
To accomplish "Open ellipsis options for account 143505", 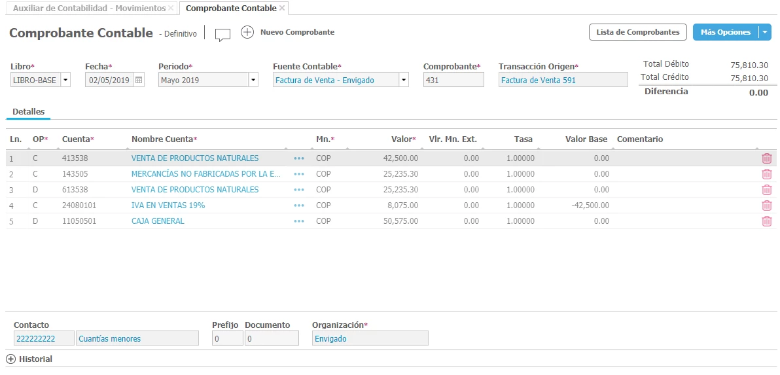I will pos(299,174).
